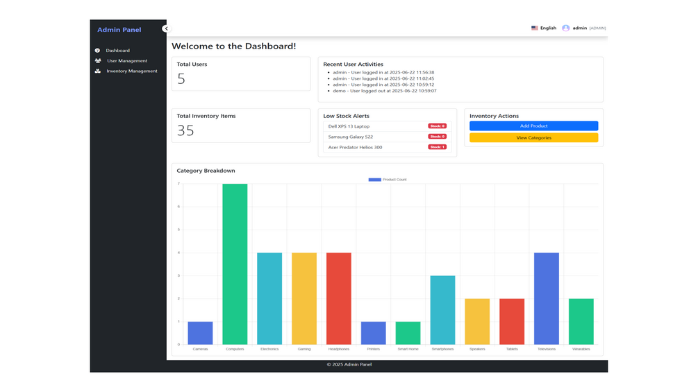Click the green Computers bar in chart
The height and width of the screenshot is (392, 698).
[235, 264]
